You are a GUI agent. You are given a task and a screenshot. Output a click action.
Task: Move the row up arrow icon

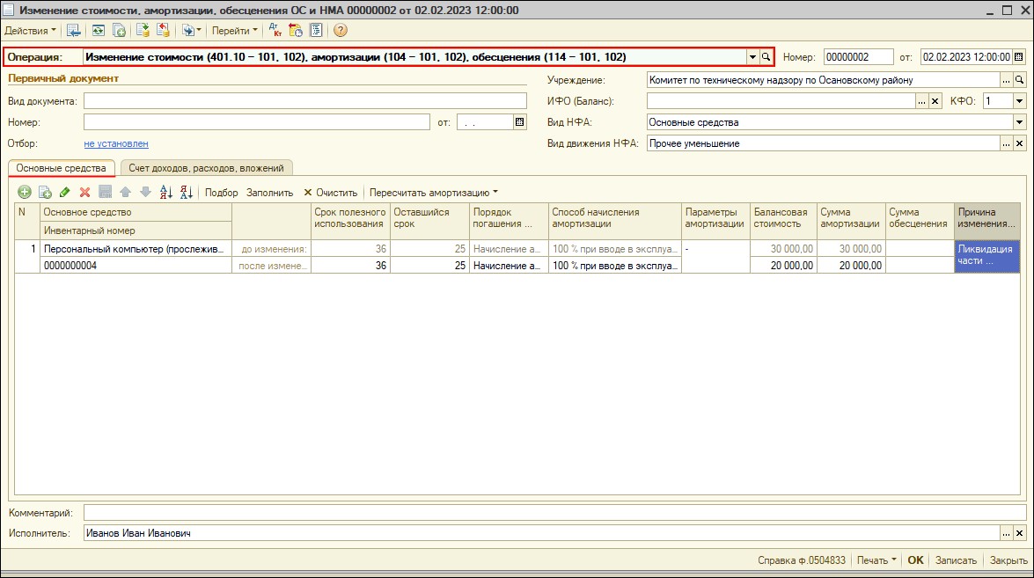coord(125,193)
